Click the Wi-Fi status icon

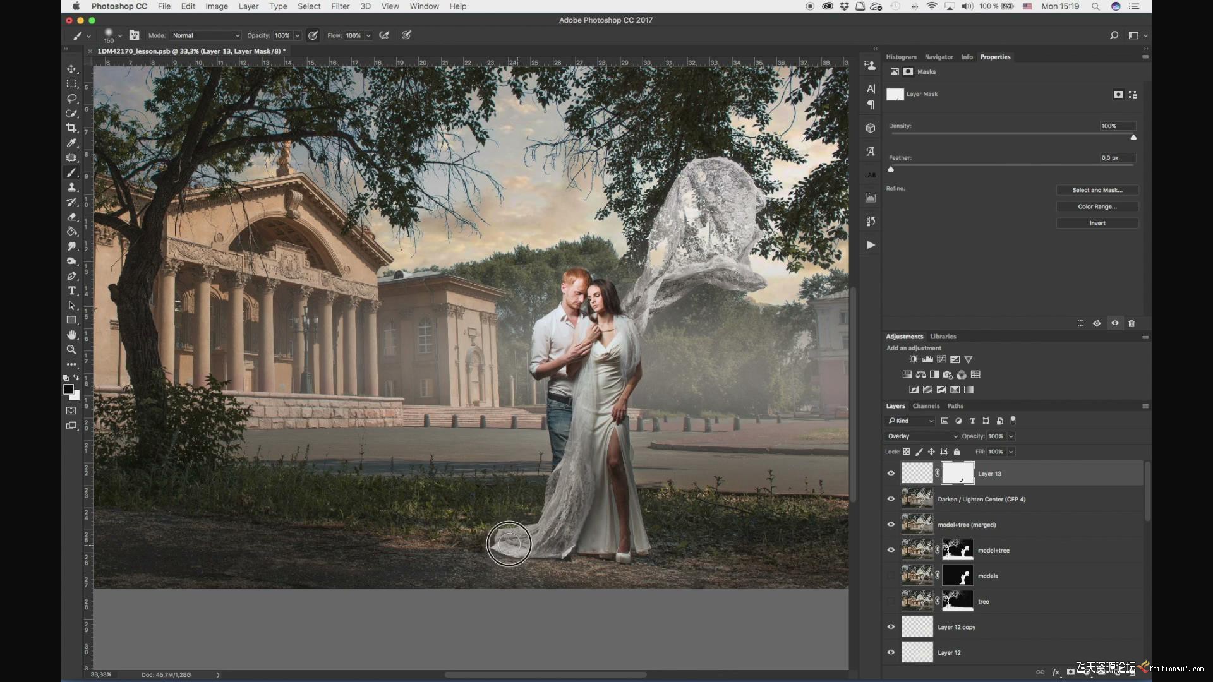[x=932, y=6]
